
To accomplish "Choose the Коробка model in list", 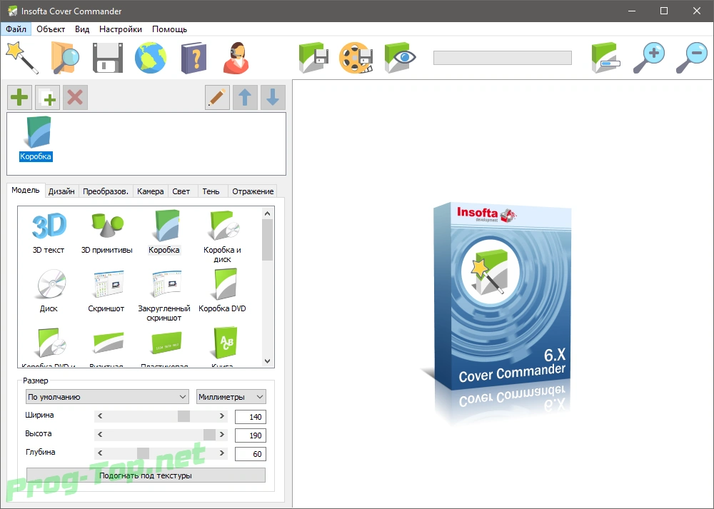I will click(x=164, y=232).
